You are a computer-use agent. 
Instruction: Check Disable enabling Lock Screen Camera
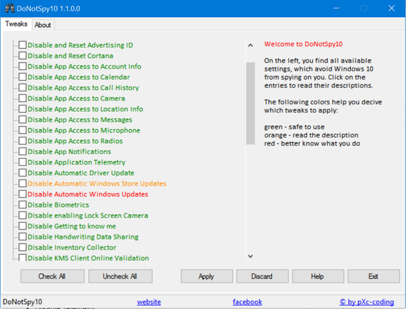click(x=23, y=215)
